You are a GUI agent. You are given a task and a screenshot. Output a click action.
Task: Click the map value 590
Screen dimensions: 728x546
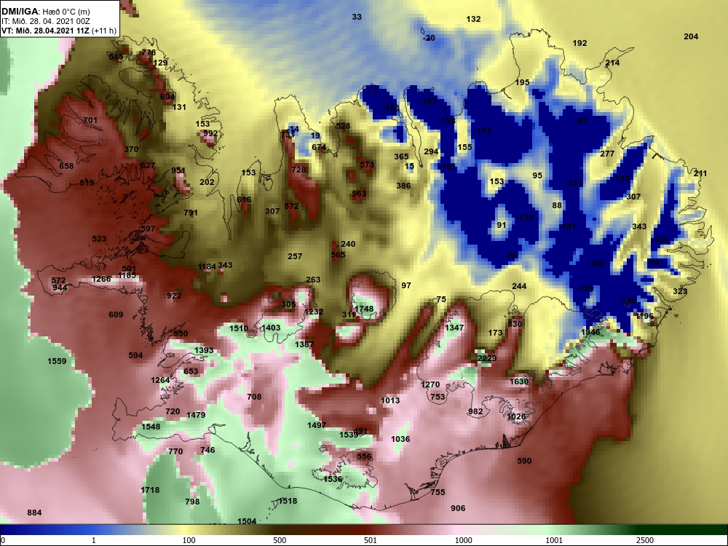click(x=524, y=461)
